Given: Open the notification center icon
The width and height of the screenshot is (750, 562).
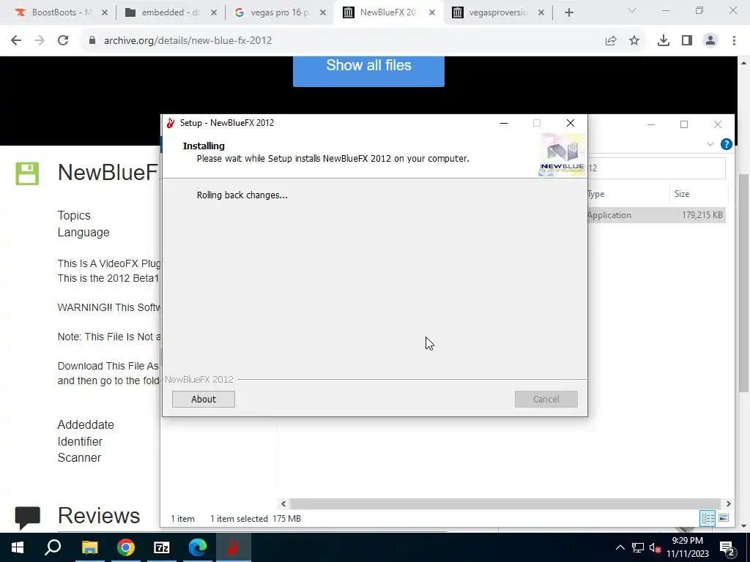Looking at the screenshot, I should click(727, 547).
